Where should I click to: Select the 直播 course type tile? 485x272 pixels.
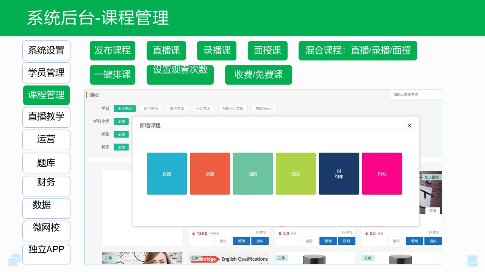point(167,173)
